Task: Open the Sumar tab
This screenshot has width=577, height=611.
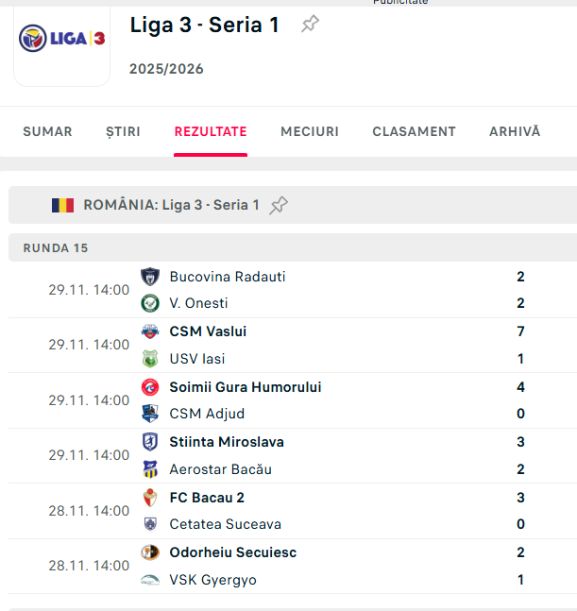Action: pyautogui.click(x=47, y=132)
